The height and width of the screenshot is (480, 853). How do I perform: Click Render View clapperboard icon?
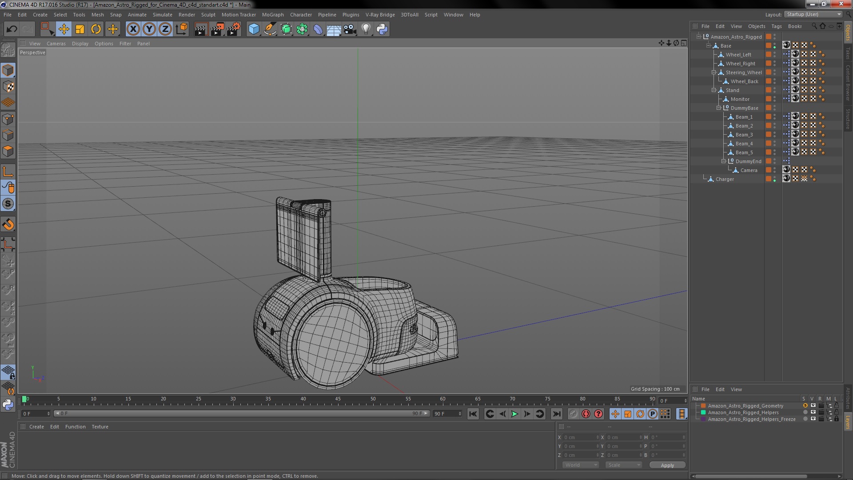(201, 29)
